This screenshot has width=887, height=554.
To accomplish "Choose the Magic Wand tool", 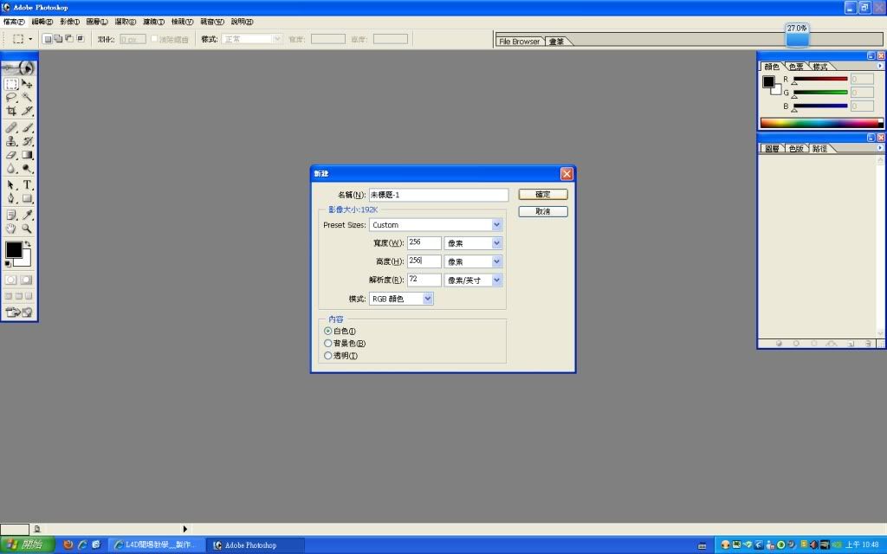I will pos(27,98).
